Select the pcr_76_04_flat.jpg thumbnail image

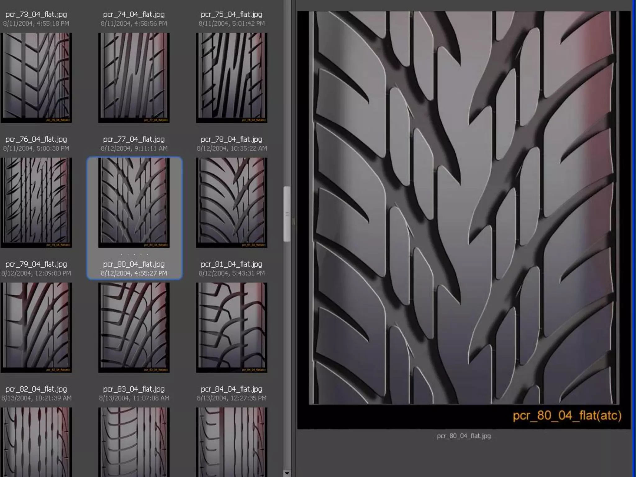coord(36,78)
